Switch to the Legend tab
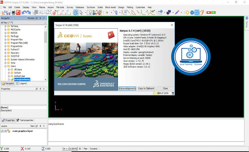249x152 pixels. pyautogui.click(x=22, y=84)
